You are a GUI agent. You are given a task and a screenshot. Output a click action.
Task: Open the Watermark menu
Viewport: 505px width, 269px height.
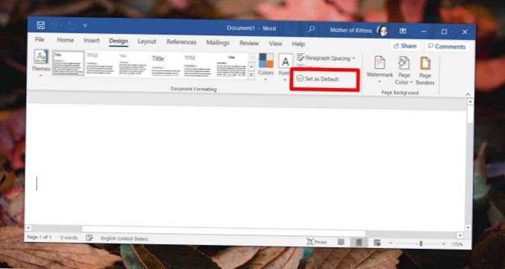coord(380,69)
